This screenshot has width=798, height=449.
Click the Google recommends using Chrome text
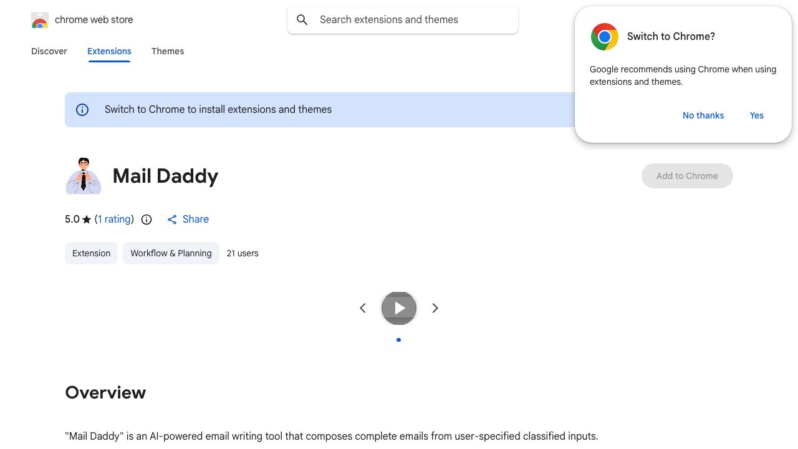click(683, 75)
